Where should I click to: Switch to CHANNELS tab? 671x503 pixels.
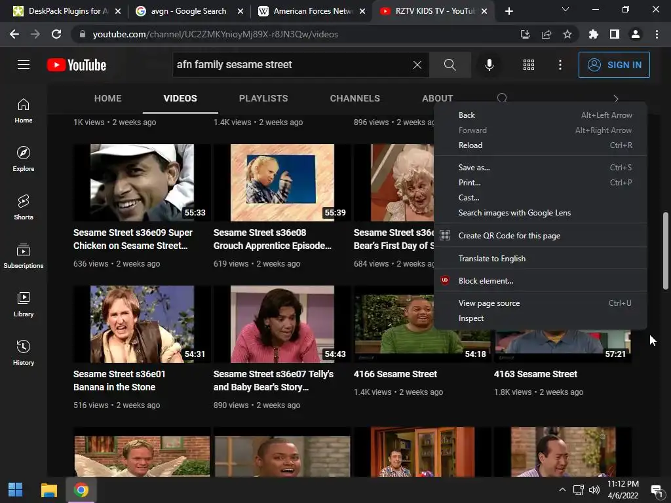355,98
